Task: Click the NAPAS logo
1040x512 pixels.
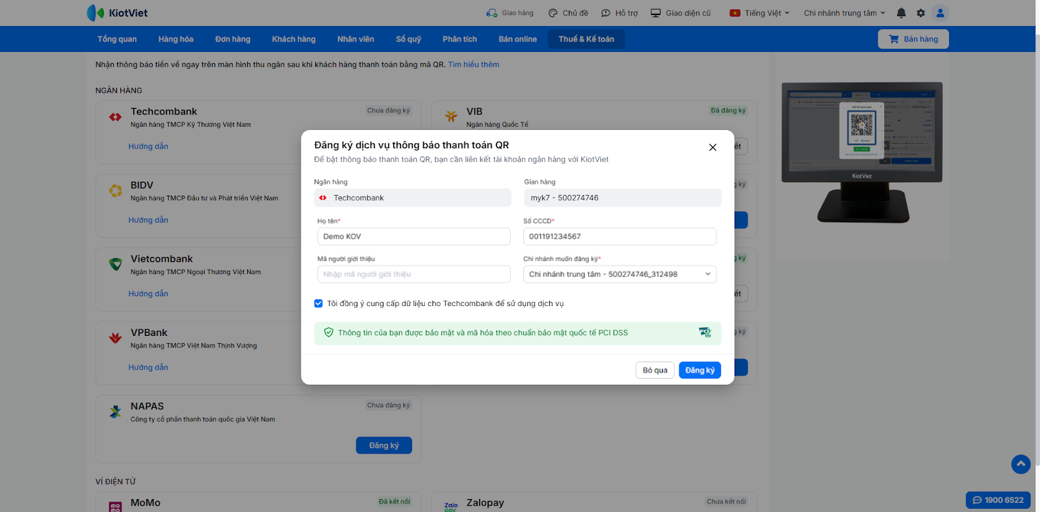Action: [x=116, y=411]
